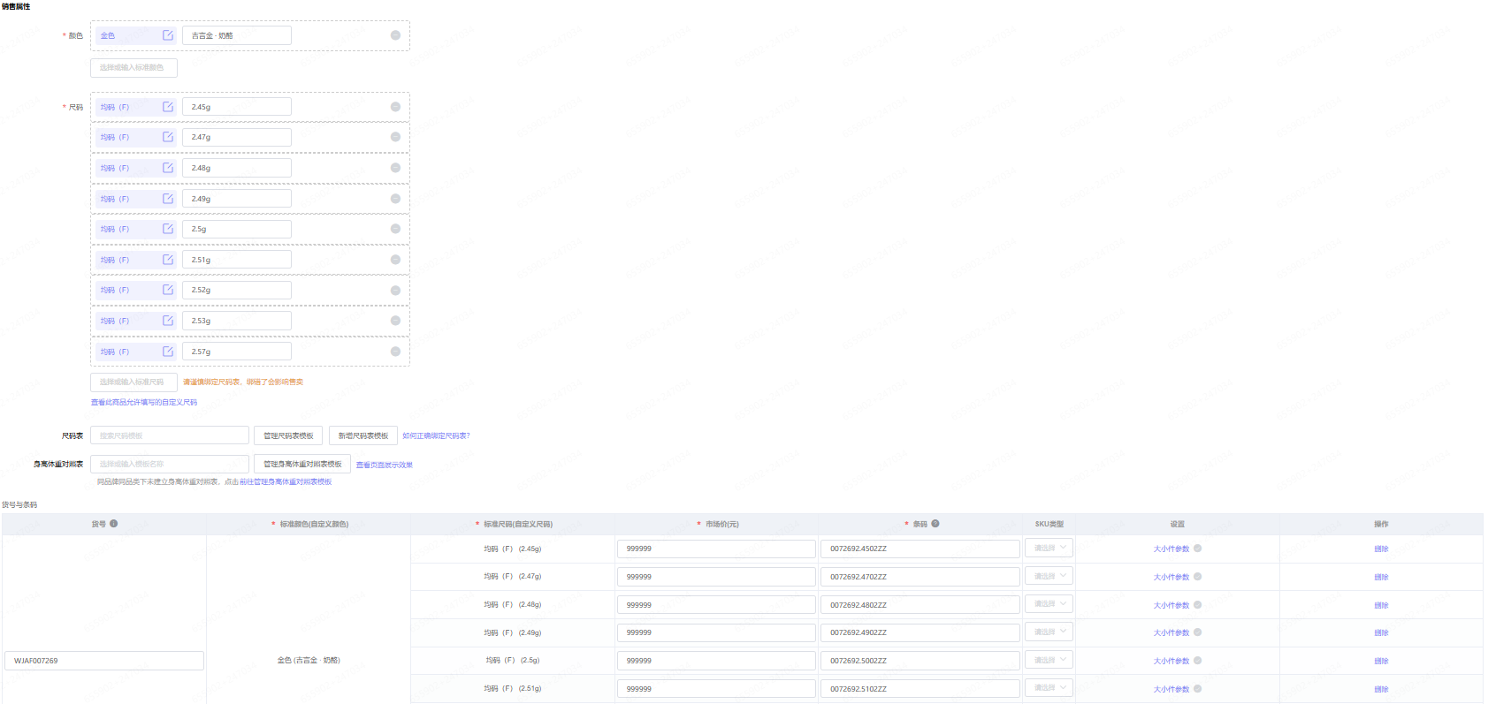Click the info icon beside 货号 header
Image resolution: width=1488 pixels, height=704 pixels.
(x=114, y=524)
